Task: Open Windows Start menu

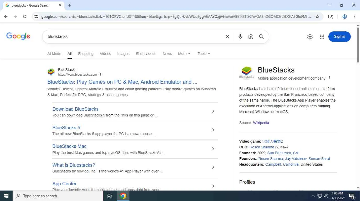Action: click(x=6, y=196)
